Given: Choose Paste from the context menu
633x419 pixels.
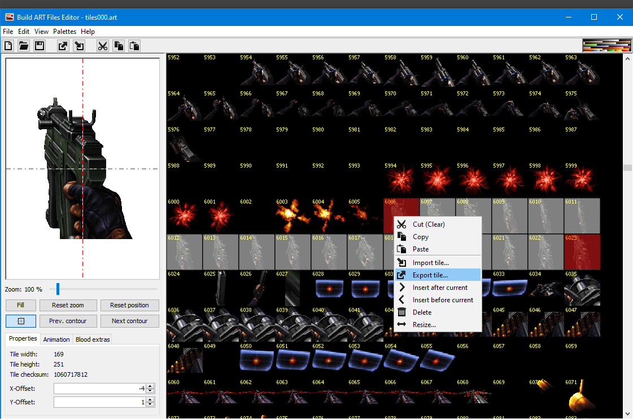Looking at the screenshot, I should 438,249.
